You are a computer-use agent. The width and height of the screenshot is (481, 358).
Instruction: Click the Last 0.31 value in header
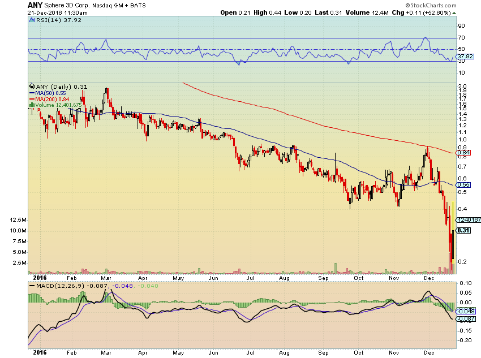pos(328,12)
